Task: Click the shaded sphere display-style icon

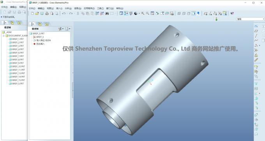Action: click(136, 14)
